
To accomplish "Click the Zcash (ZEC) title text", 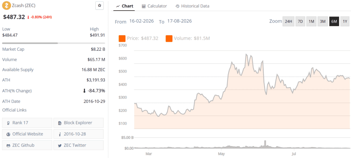I will [x=24, y=5].
